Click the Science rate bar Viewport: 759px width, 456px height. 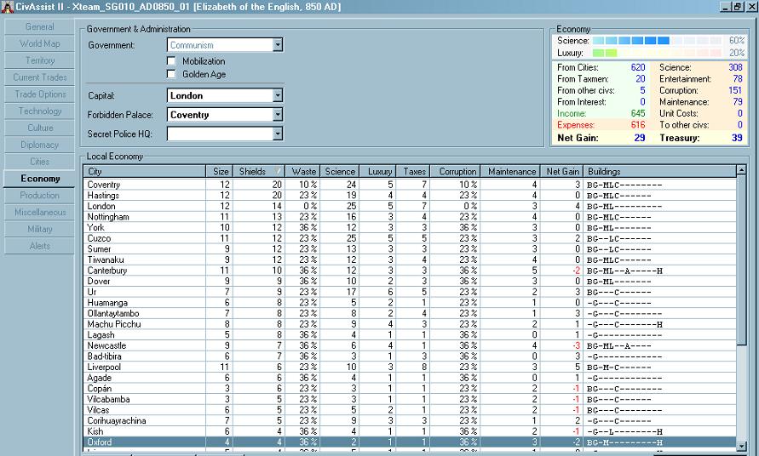coord(657,41)
